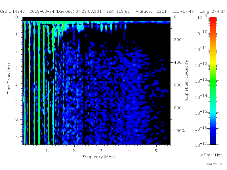Viewport: 227px width, 170px height.
Task: Click the 7. tick on Time Delay axis
Action: (x=17, y=136)
